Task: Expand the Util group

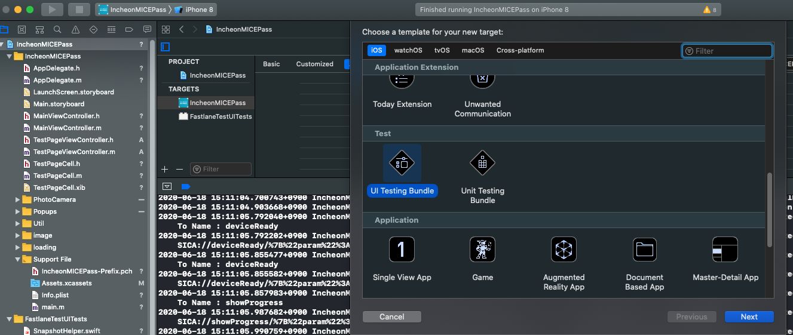Action: click(x=17, y=223)
